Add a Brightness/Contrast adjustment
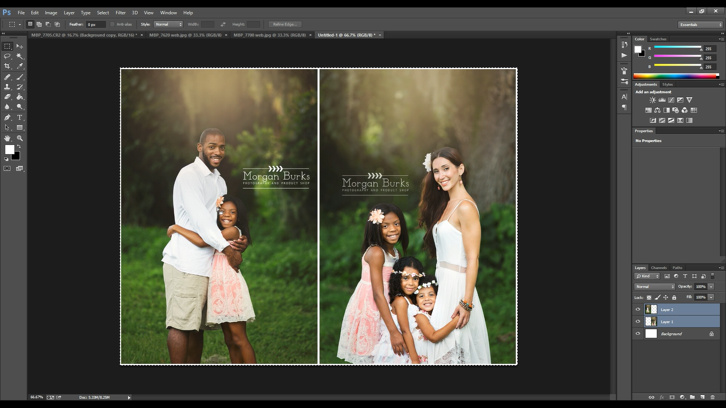 click(653, 100)
